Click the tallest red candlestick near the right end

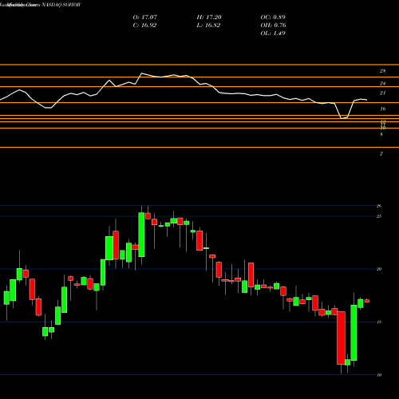[x=341, y=338]
